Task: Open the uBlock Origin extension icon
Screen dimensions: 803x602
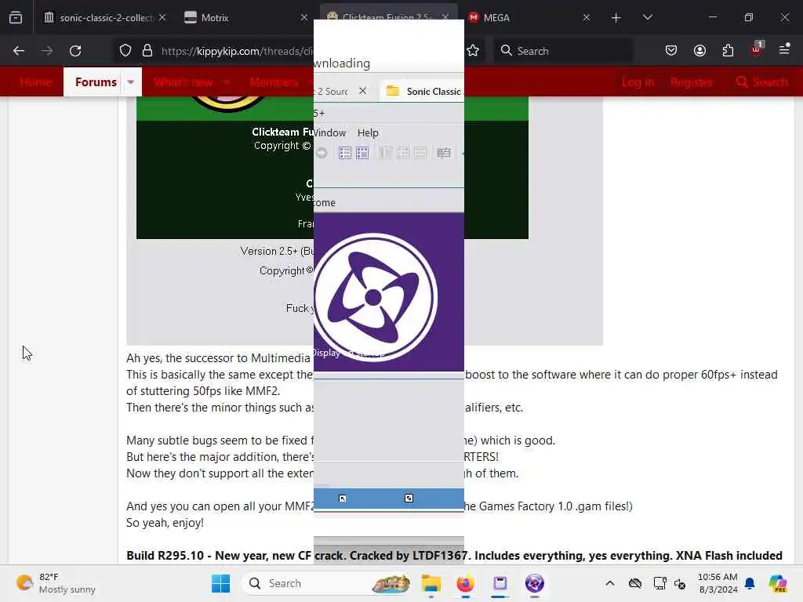Action: [757, 49]
